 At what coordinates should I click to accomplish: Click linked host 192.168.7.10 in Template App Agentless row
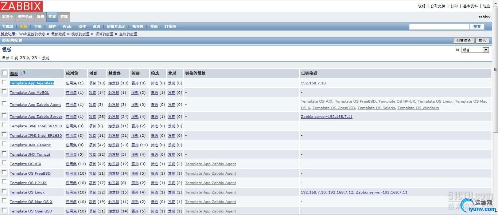click(313, 83)
